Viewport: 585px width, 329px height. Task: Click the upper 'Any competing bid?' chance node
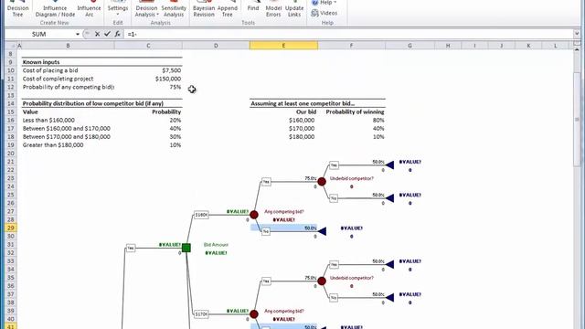coord(254,215)
